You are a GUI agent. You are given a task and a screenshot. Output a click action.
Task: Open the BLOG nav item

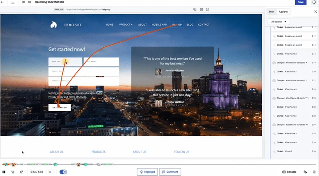coord(190,25)
